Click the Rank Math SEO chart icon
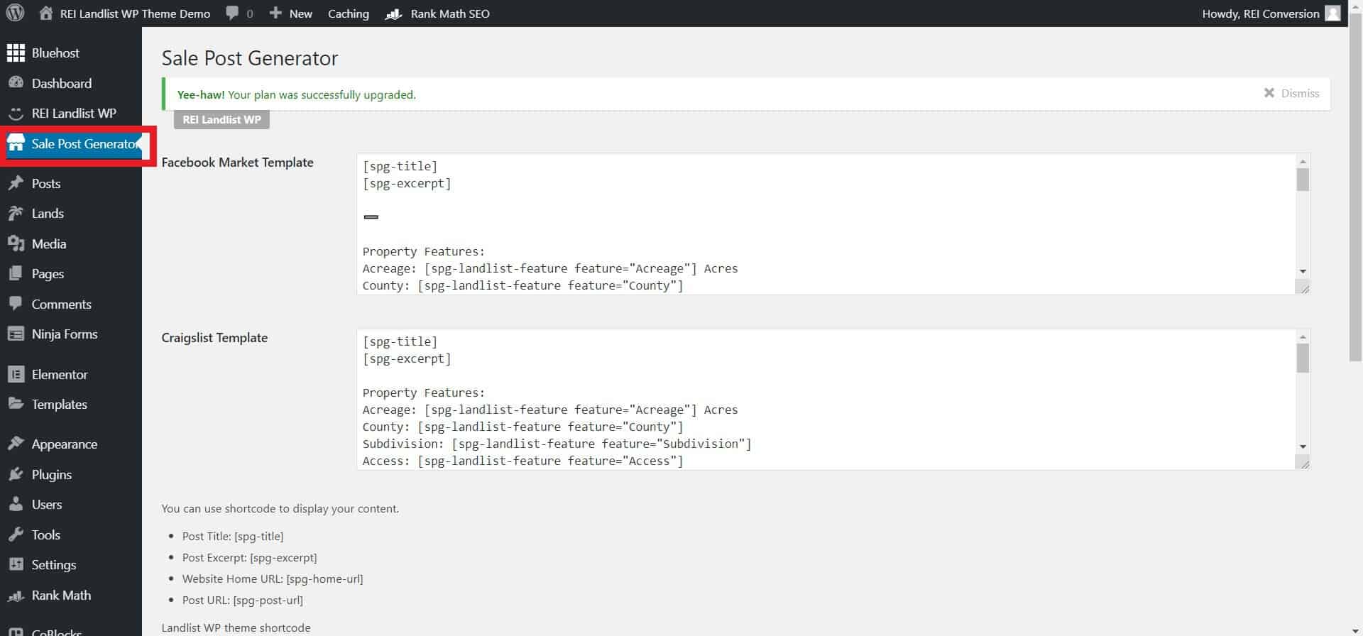 tap(393, 13)
